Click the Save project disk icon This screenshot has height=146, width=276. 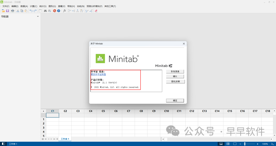7,11
